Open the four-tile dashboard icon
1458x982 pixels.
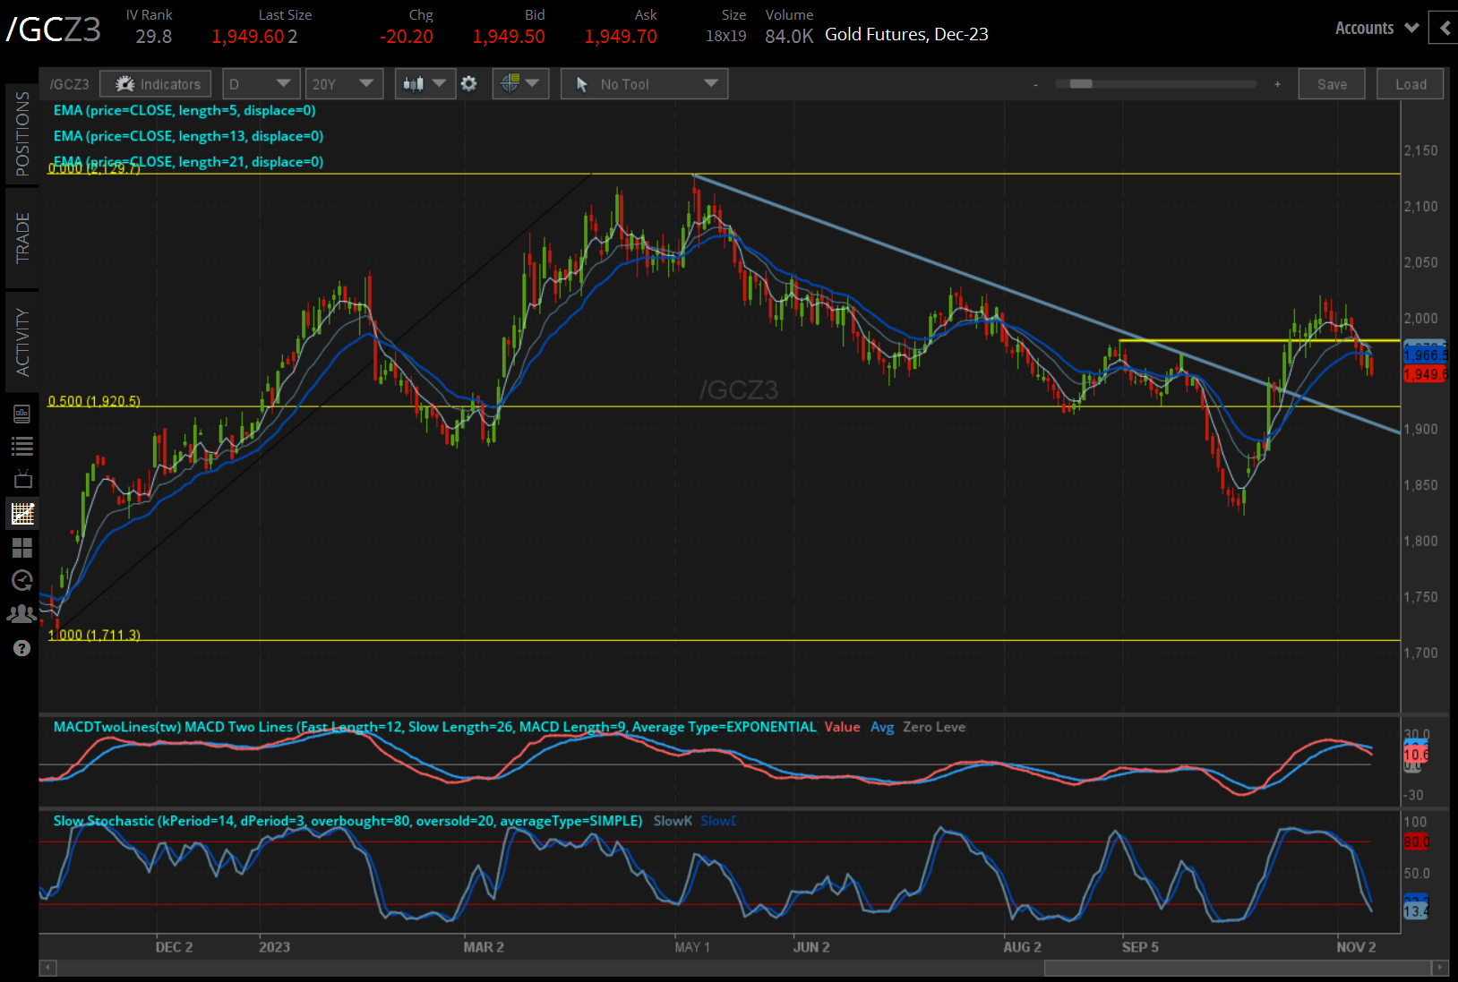tap(21, 547)
